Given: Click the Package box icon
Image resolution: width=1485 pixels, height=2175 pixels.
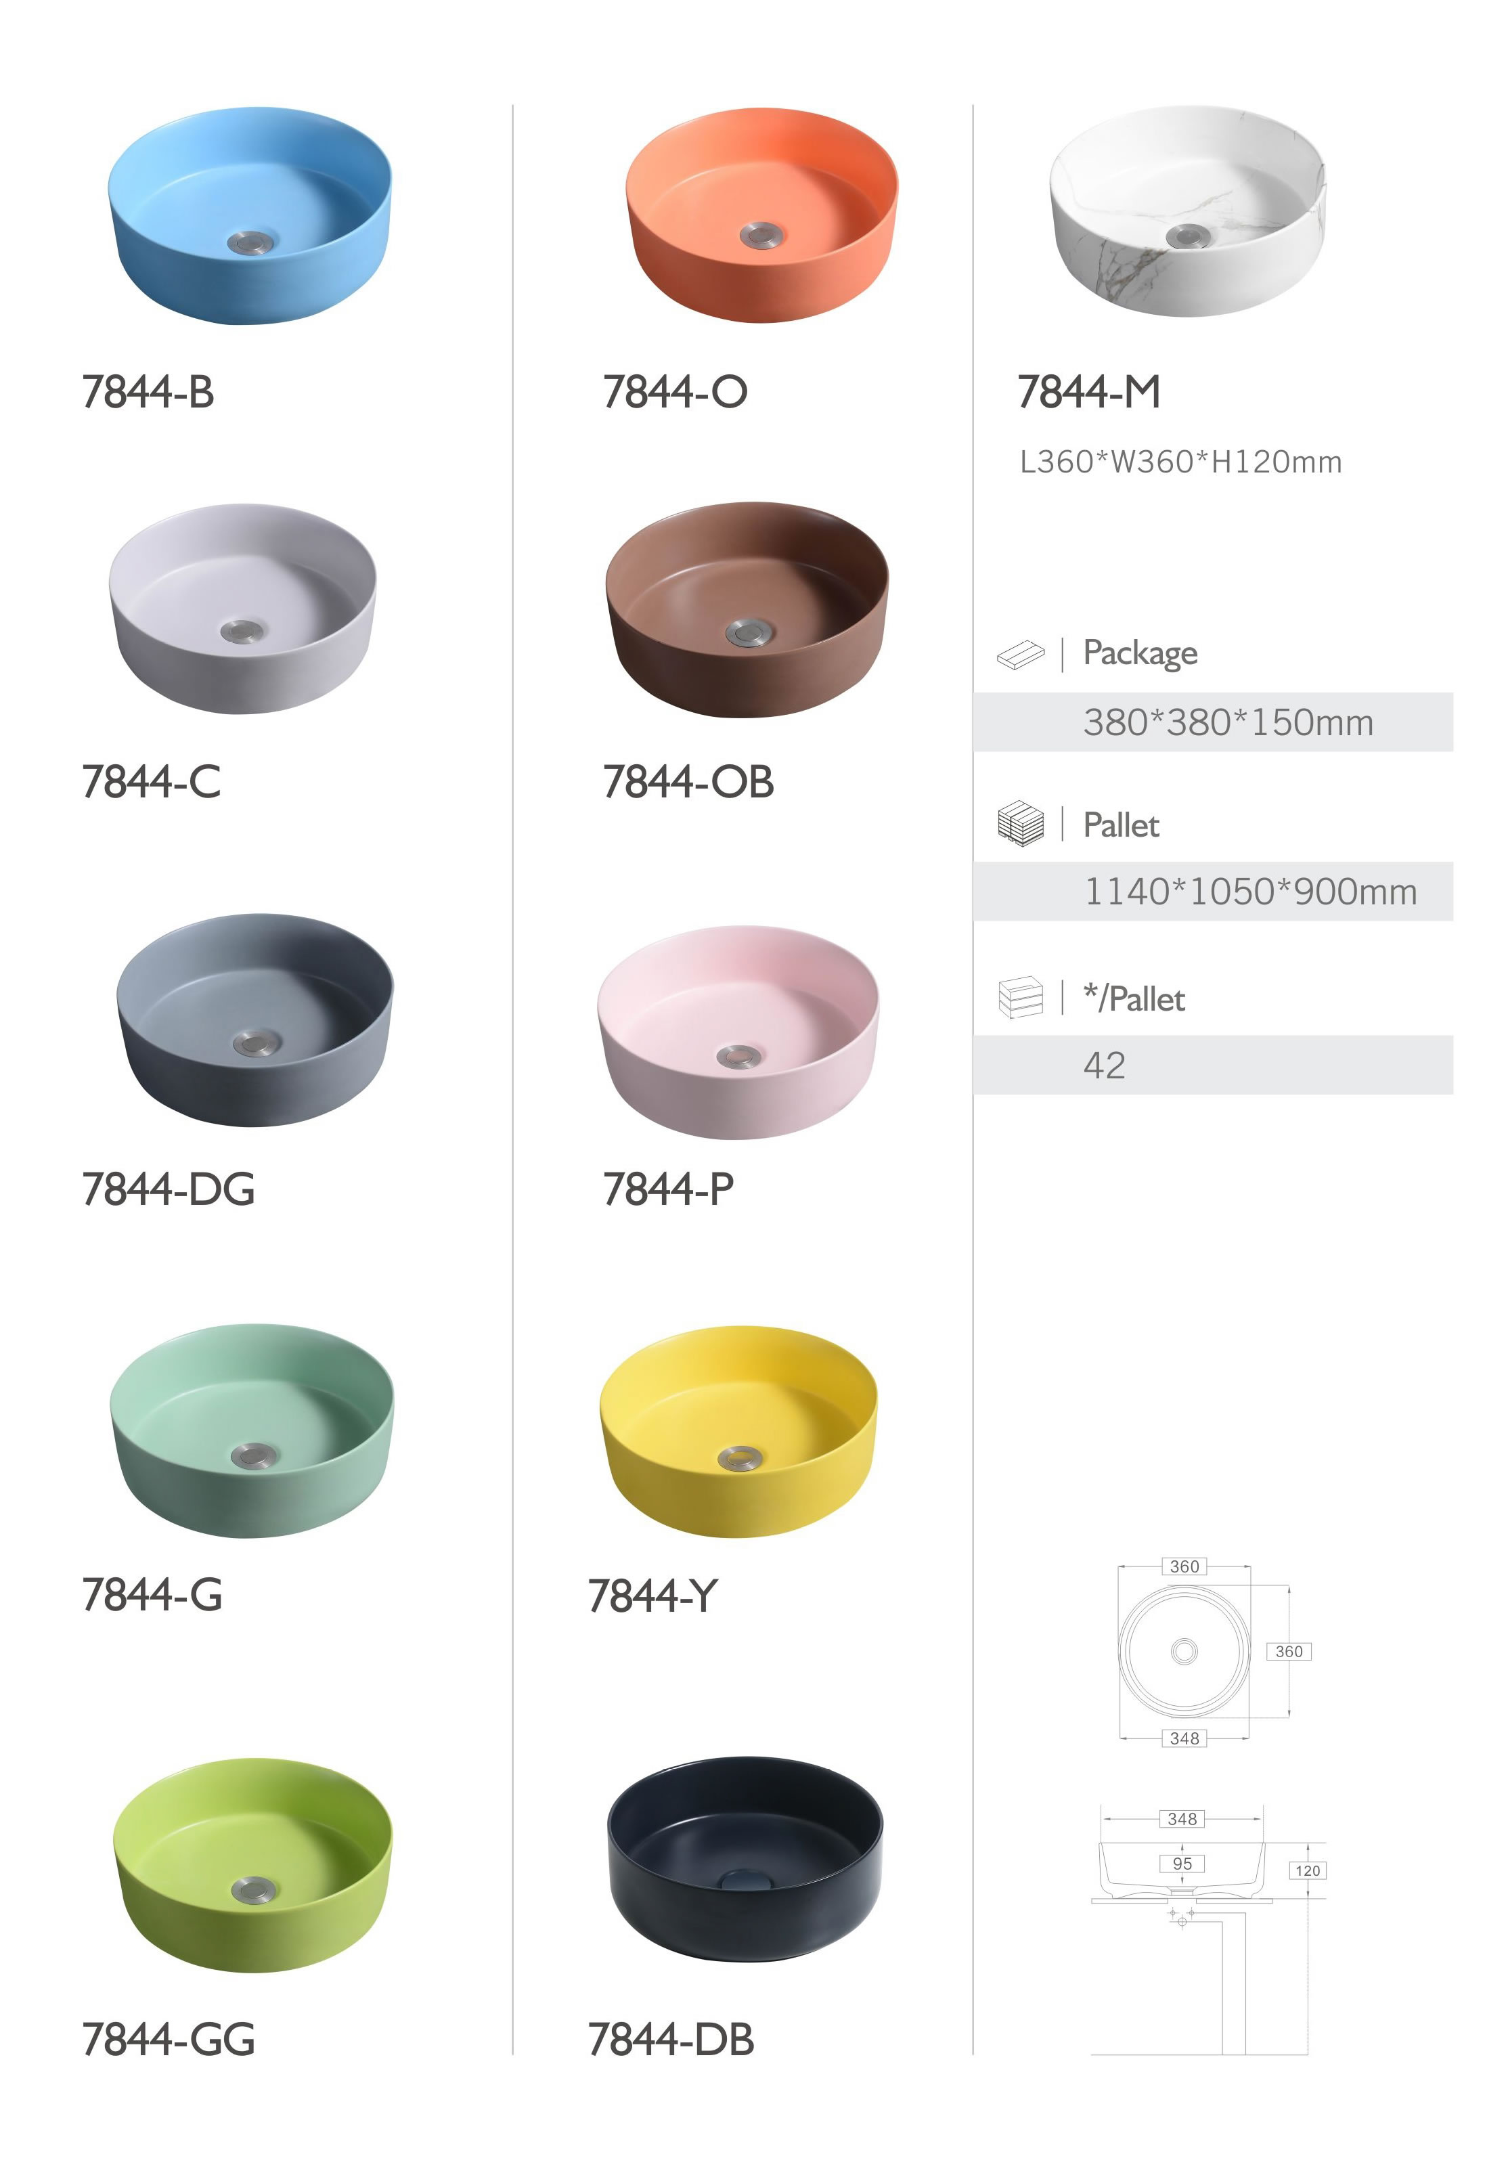Looking at the screenshot, I should click(x=1020, y=654).
